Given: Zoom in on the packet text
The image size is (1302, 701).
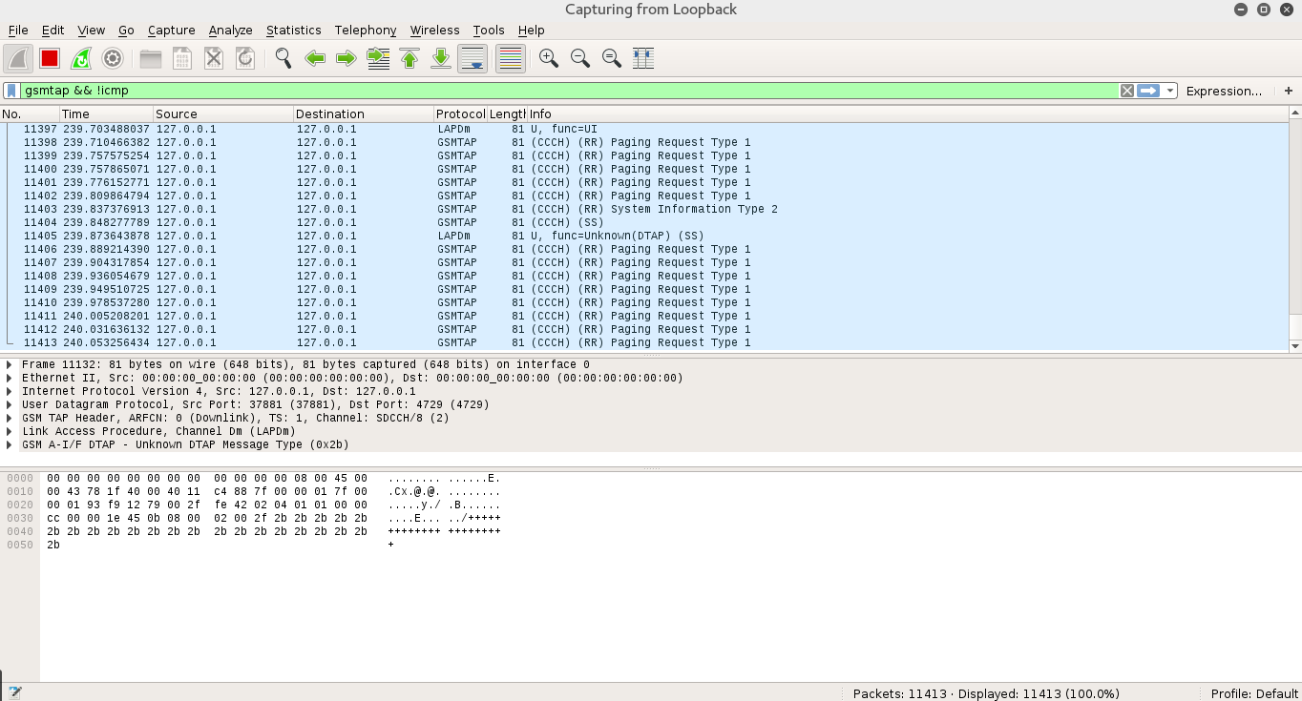Looking at the screenshot, I should [549, 58].
